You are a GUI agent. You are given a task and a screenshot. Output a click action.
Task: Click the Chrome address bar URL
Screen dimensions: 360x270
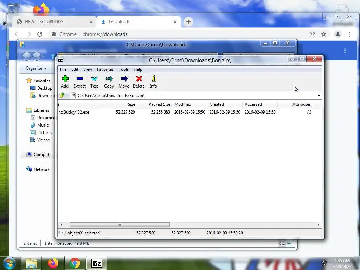105,34
